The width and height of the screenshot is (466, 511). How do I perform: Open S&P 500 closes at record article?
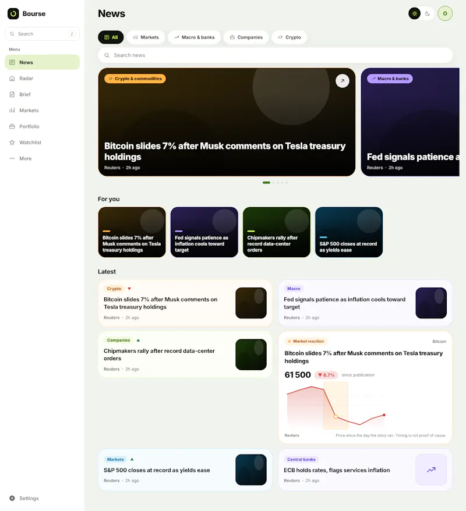click(157, 470)
